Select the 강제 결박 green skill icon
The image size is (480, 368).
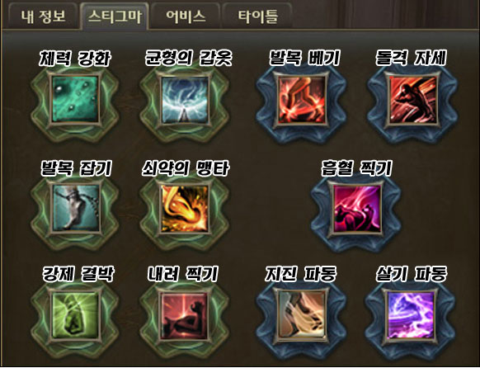pyautogui.click(x=75, y=315)
